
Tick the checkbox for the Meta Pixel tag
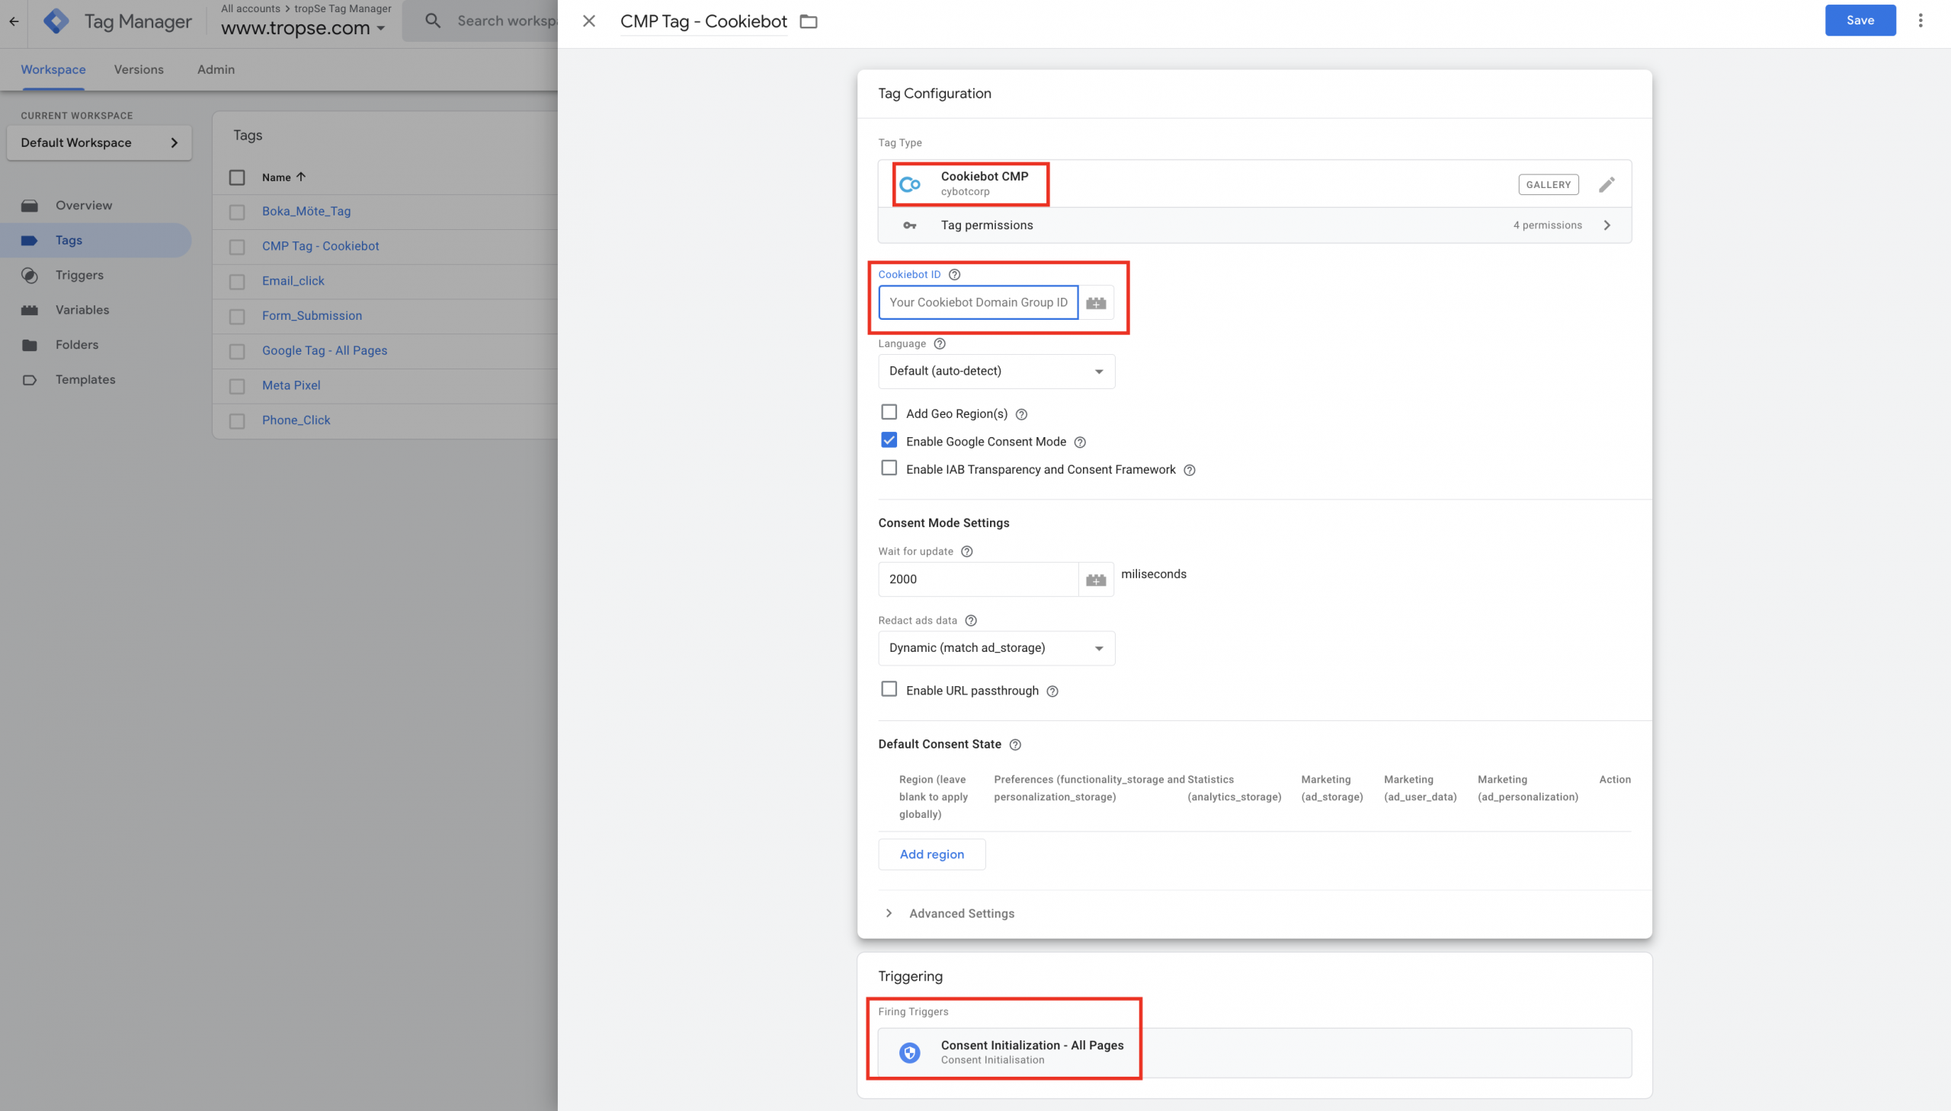pyautogui.click(x=237, y=386)
